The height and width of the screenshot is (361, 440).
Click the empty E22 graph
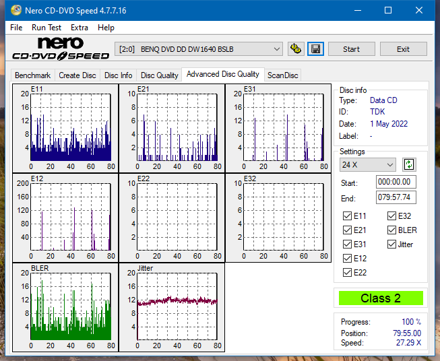pyautogui.click(x=172, y=218)
